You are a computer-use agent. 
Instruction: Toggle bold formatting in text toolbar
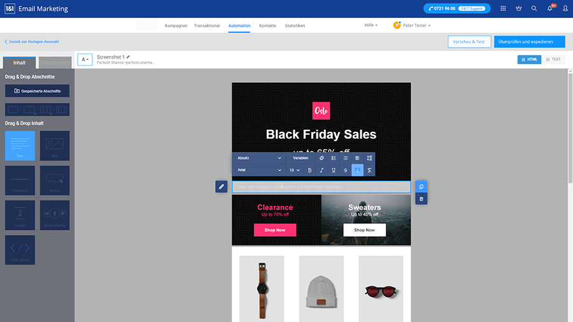pos(310,171)
